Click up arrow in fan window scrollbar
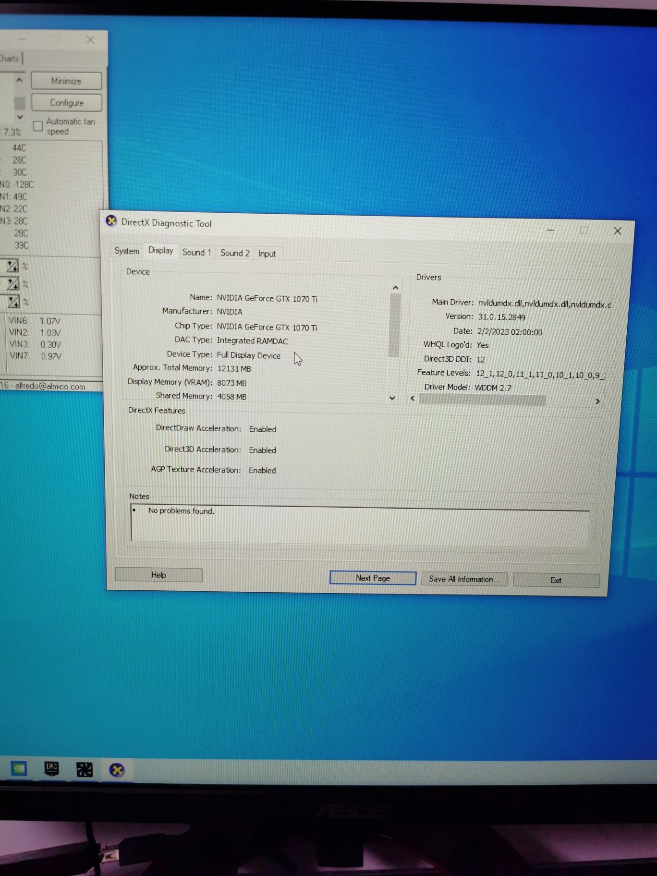This screenshot has height=876, width=657. click(x=19, y=80)
